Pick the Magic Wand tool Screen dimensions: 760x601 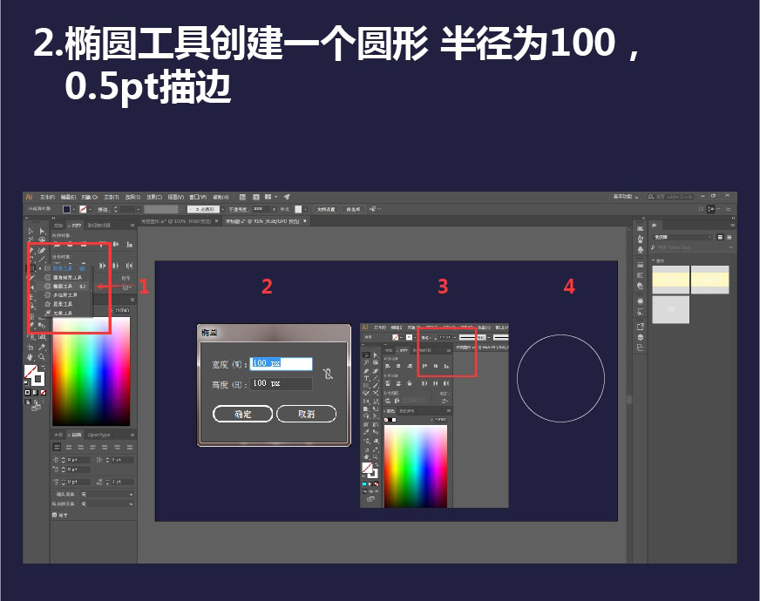[x=31, y=240]
